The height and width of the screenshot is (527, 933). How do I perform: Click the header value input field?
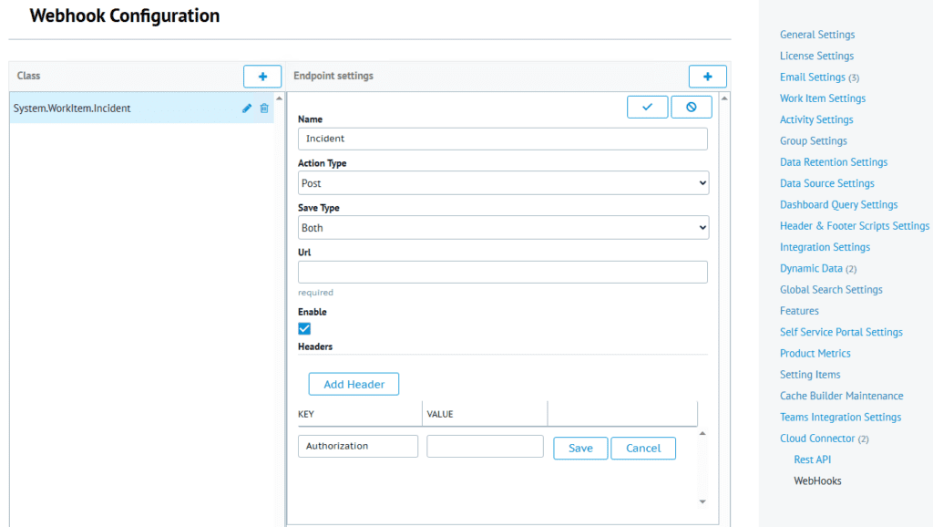[x=485, y=446]
